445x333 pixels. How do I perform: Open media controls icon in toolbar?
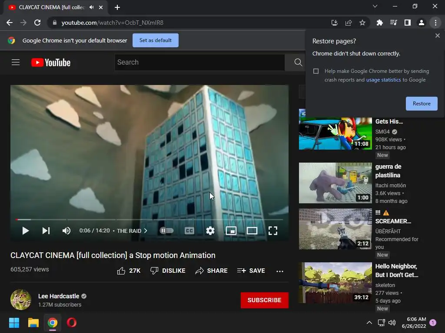[x=393, y=23]
